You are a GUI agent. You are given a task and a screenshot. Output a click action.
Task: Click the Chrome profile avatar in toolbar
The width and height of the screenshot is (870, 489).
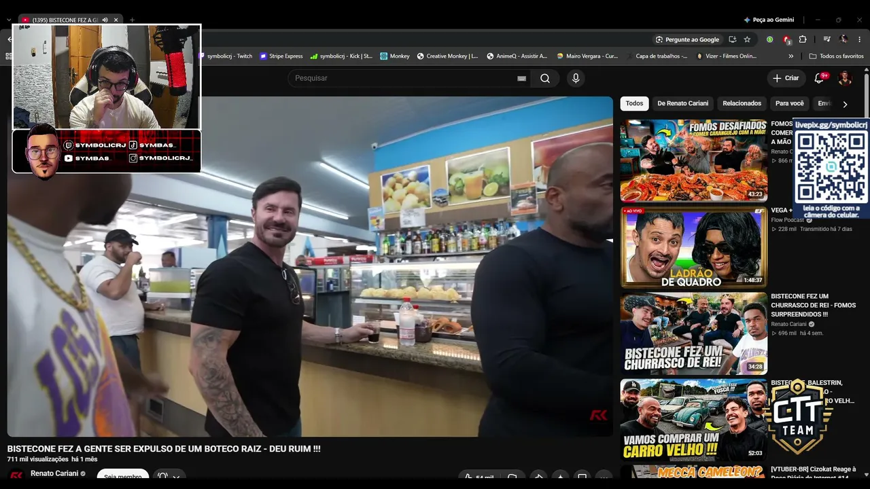coord(843,39)
